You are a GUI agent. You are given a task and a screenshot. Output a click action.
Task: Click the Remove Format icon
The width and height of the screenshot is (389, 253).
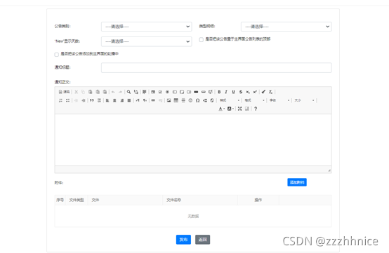[270, 92]
